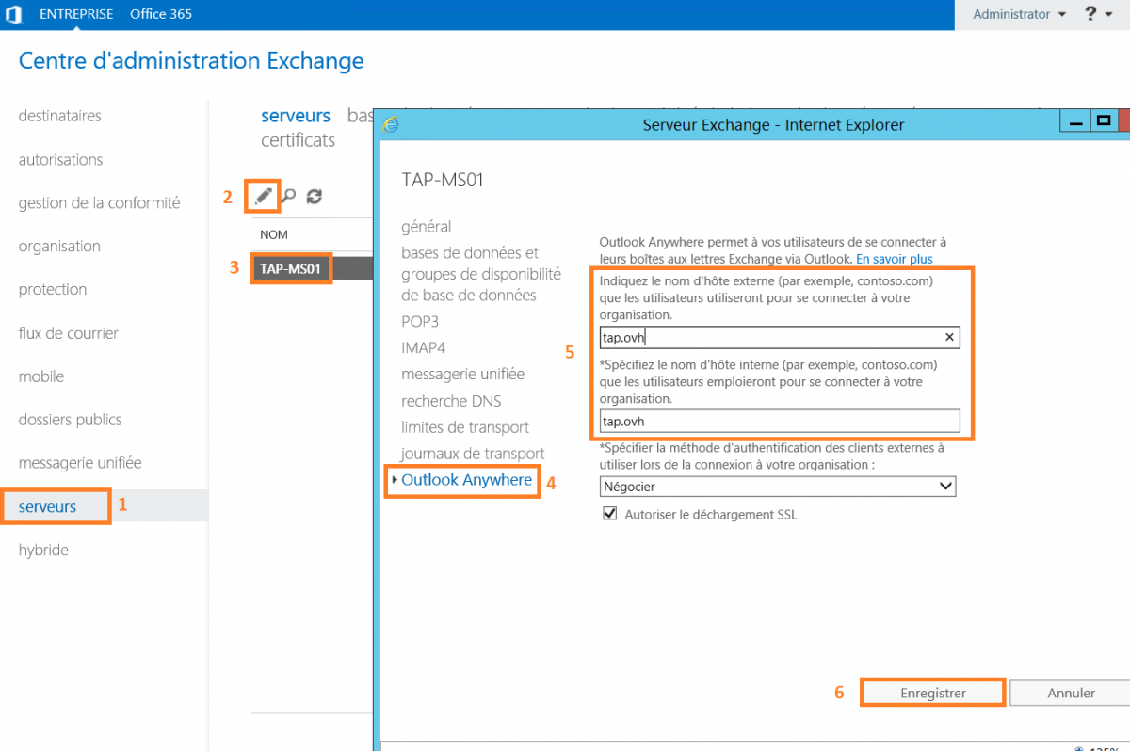Select Outlook Anywhere in dialog menu
The height and width of the screenshot is (751, 1130).
[x=466, y=480]
